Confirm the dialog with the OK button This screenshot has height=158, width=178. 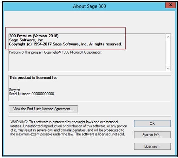152,124
